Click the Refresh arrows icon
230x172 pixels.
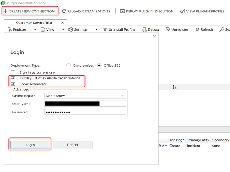click(x=197, y=29)
